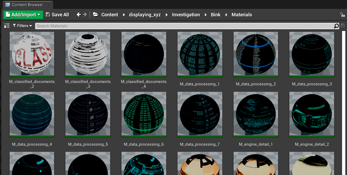The height and width of the screenshot is (175, 347).
Task: Click the Materials breadcrumb
Action: click(242, 15)
